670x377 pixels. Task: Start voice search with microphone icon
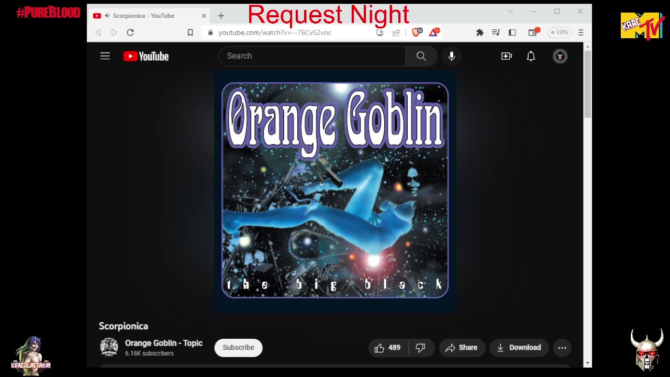pos(452,56)
